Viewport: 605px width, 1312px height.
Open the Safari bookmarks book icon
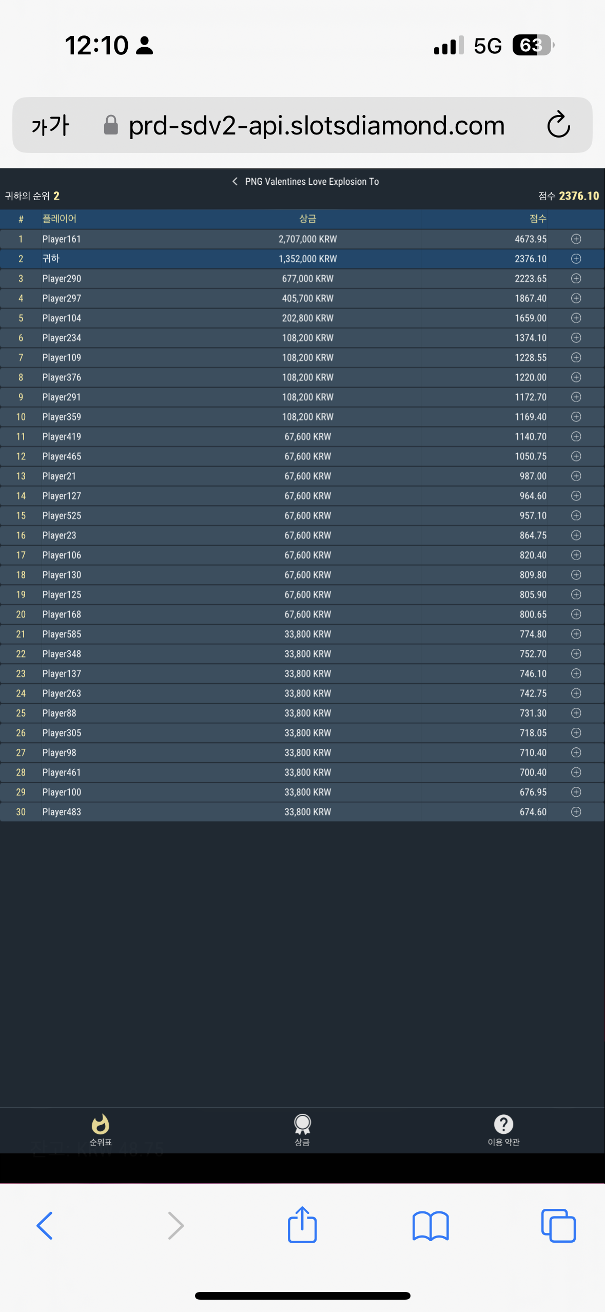[431, 1226]
